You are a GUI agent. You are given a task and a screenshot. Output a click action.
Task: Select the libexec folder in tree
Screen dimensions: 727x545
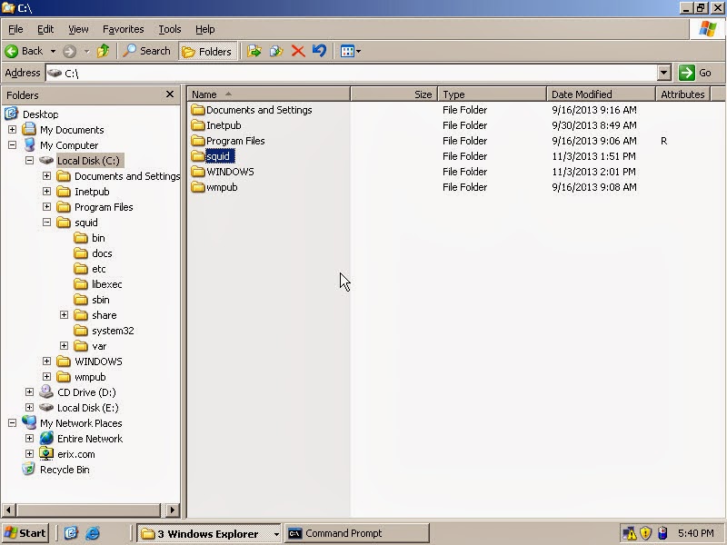tap(106, 284)
